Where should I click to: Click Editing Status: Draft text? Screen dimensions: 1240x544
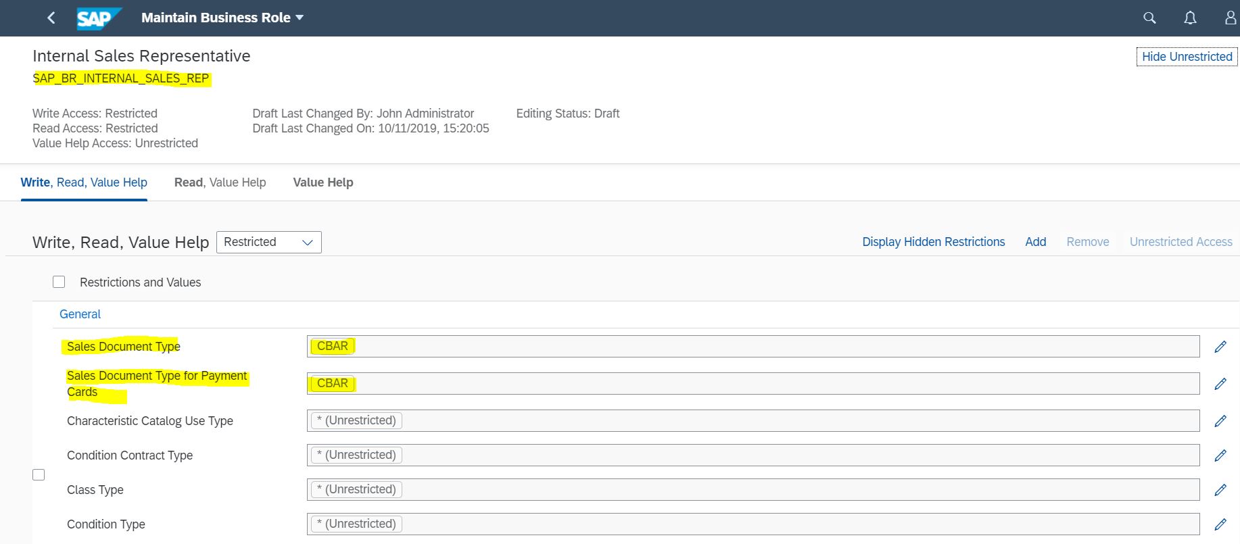[568, 114]
